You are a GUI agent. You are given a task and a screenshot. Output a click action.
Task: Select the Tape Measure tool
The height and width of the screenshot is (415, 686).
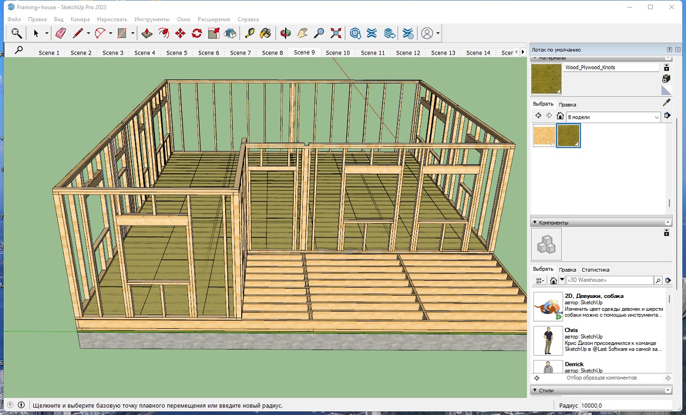click(x=249, y=33)
